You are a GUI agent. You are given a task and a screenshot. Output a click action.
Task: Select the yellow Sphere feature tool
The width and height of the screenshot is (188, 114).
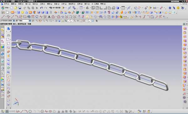tap(23, 12)
